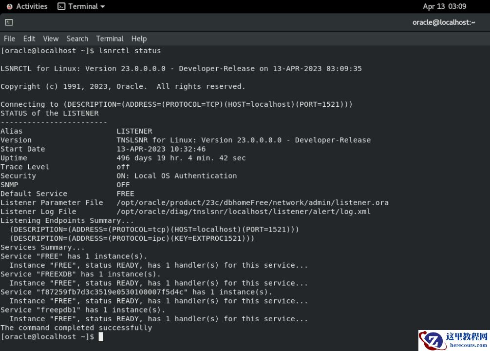Open the File menu
Screen dimensions: 490x351
(9, 39)
